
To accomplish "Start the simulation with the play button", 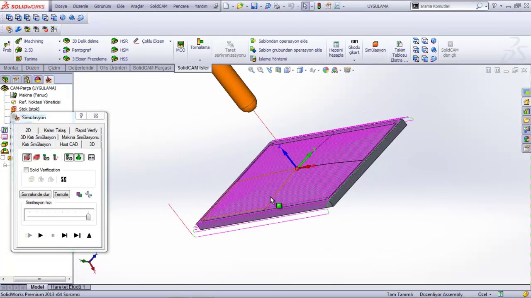I will point(40,236).
